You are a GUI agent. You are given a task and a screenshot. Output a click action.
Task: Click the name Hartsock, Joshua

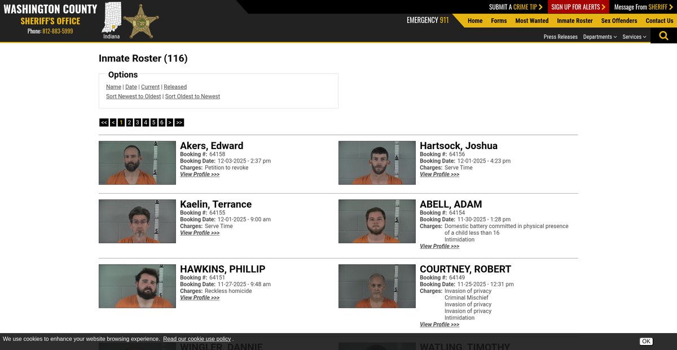click(x=459, y=146)
